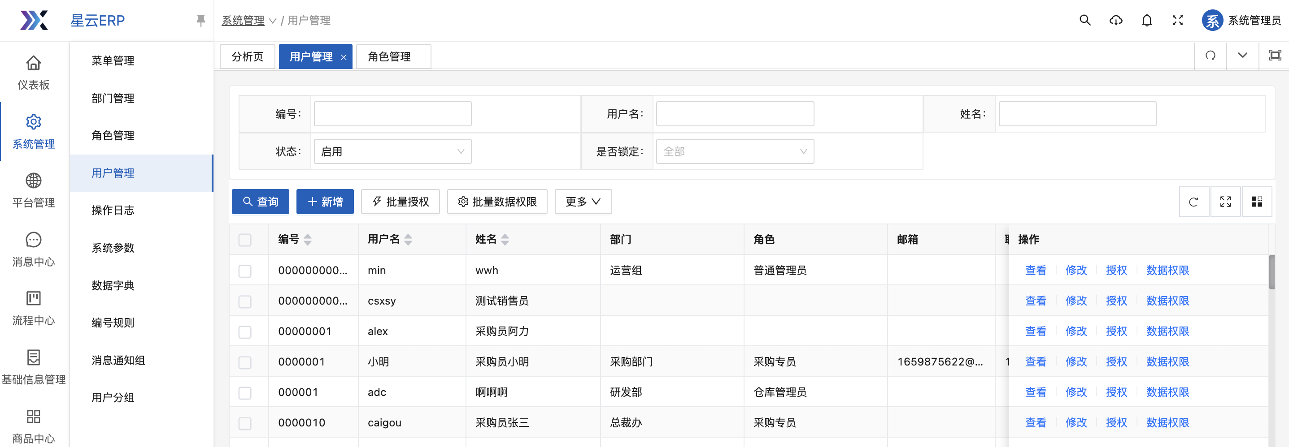Check the row checkbox for user min
Viewport: 1289px width, 447px height.
coord(245,271)
